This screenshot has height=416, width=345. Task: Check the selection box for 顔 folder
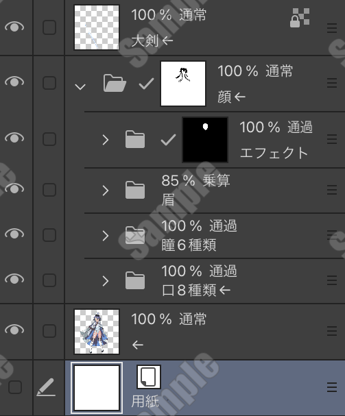(49, 83)
